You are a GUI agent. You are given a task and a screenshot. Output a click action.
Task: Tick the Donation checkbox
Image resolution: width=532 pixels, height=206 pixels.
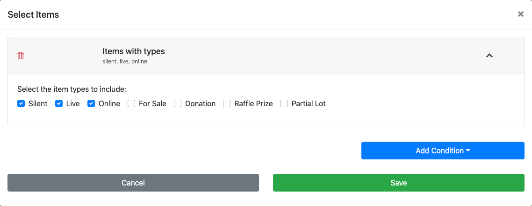pos(178,103)
